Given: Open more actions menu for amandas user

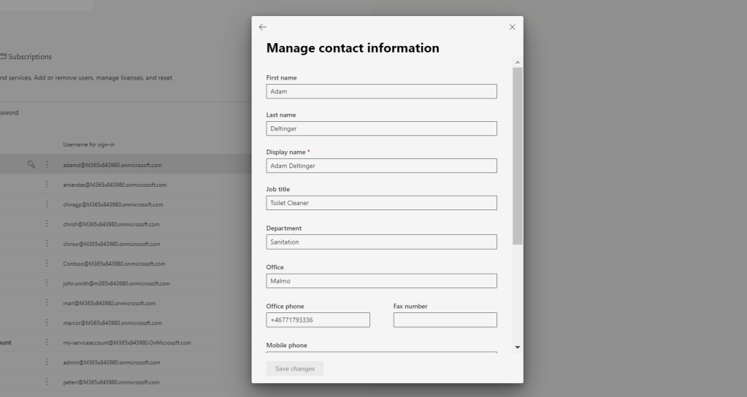Looking at the screenshot, I should [47, 185].
